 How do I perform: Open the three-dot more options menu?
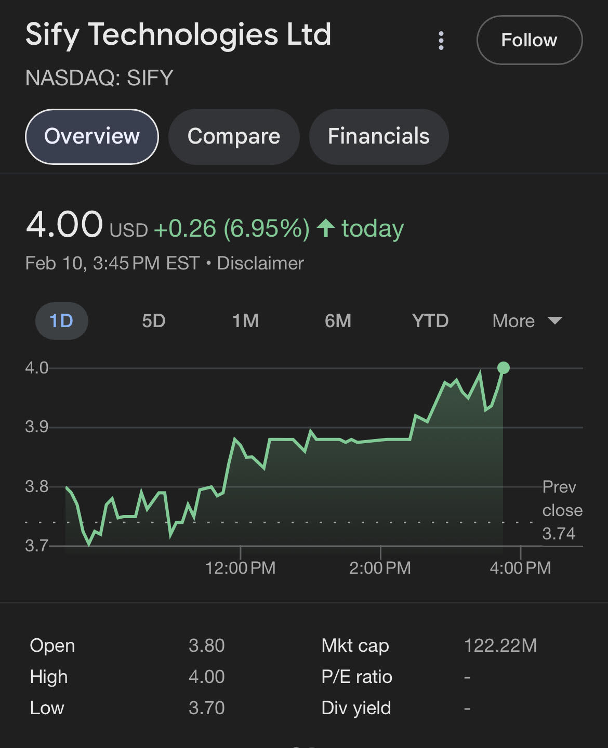pyautogui.click(x=441, y=41)
